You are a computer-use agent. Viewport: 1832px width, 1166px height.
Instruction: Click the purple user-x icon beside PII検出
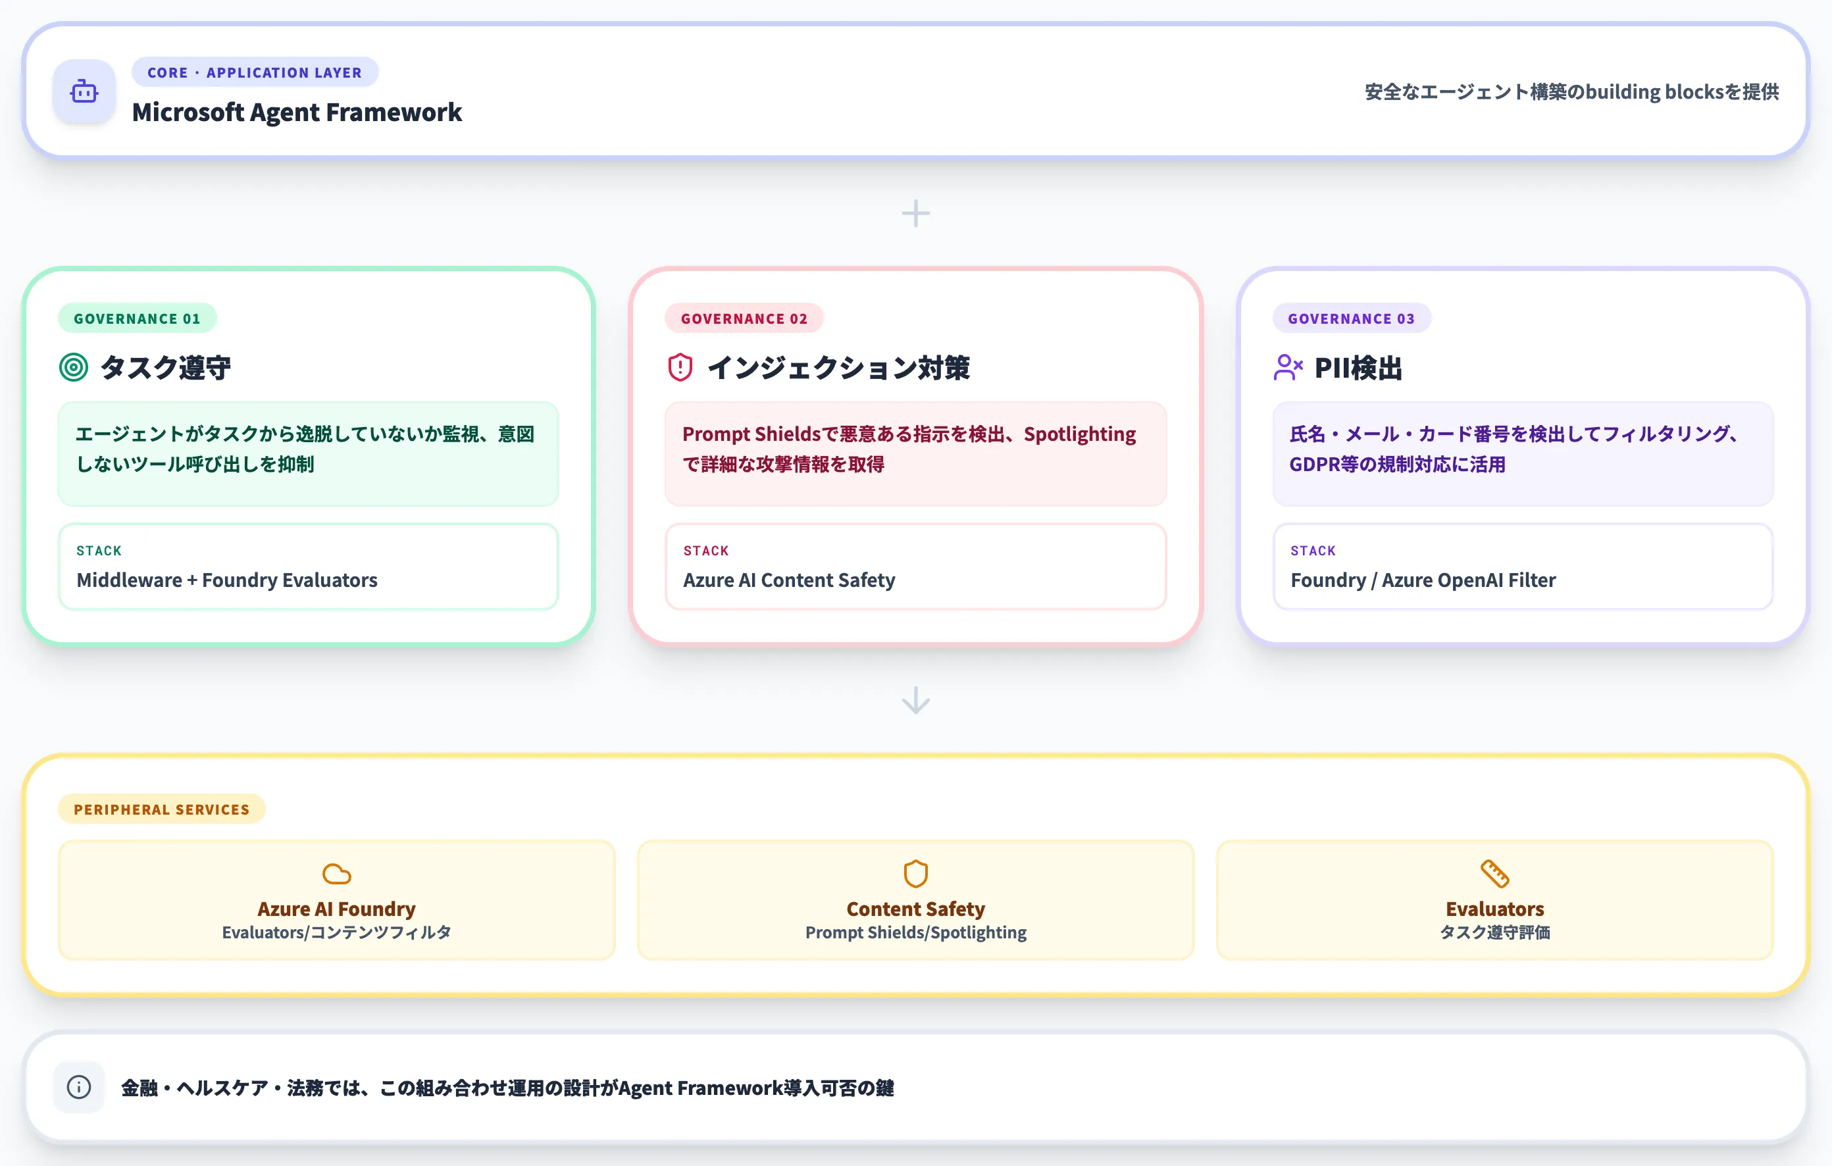click(1288, 367)
